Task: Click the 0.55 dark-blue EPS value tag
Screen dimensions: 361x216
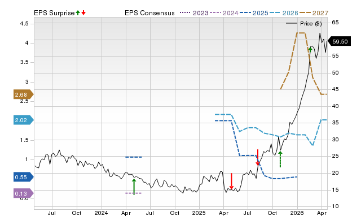Action: tap(24, 177)
